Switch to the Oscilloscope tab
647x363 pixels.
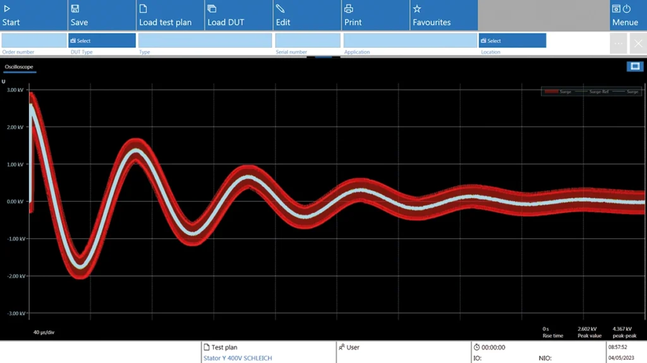click(x=19, y=67)
